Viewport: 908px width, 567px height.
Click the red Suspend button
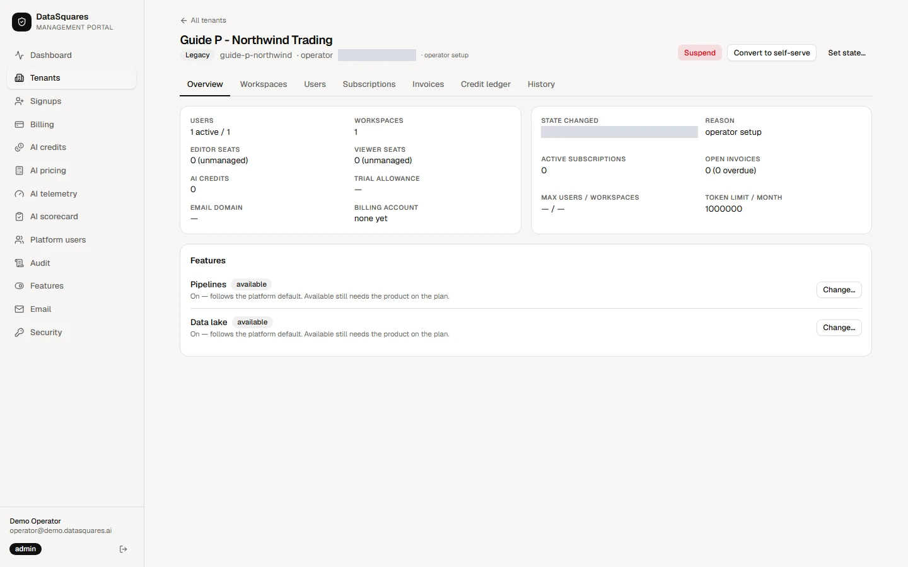click(x=700, y=53)
